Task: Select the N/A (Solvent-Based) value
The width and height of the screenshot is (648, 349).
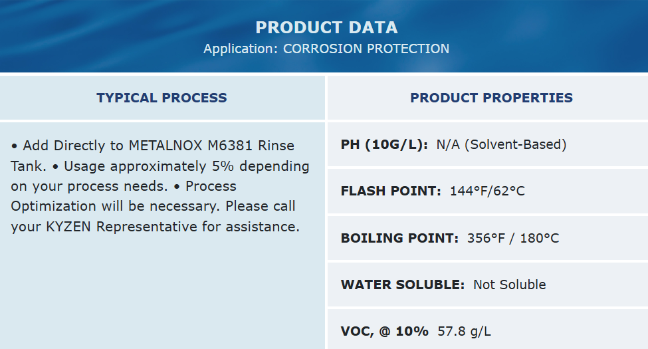Action: (501, 144)
